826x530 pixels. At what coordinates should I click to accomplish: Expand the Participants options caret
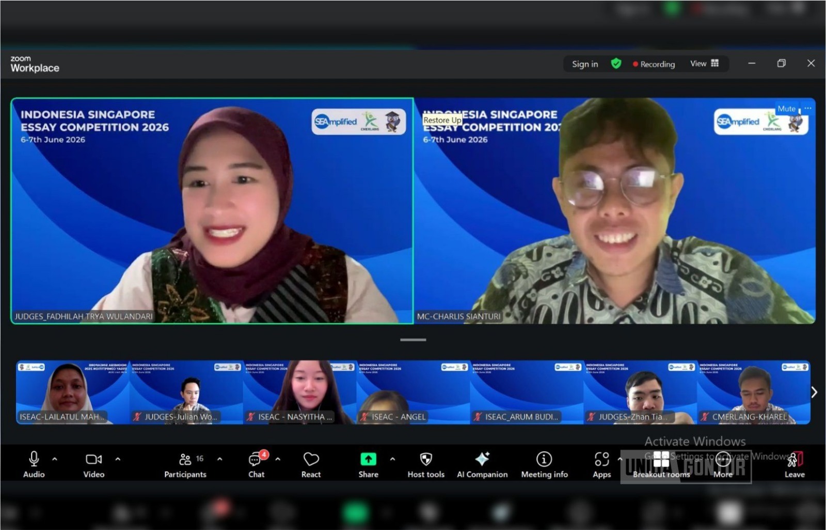(220, 459)
